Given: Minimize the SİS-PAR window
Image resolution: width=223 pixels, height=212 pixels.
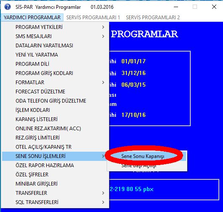Looking at the screenshot, I should [x=176, y=7].
